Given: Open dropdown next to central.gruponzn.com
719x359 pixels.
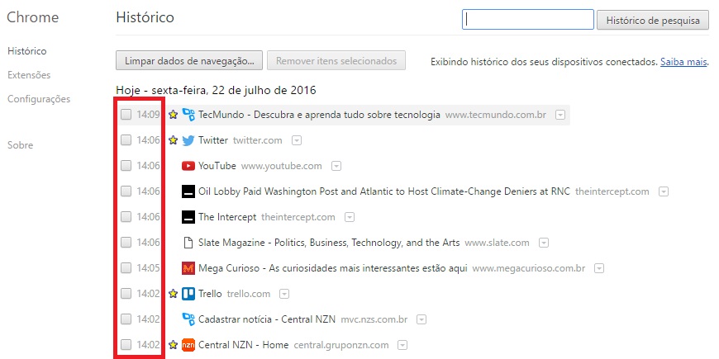Looking at the screenshot, I should [402, 345].
